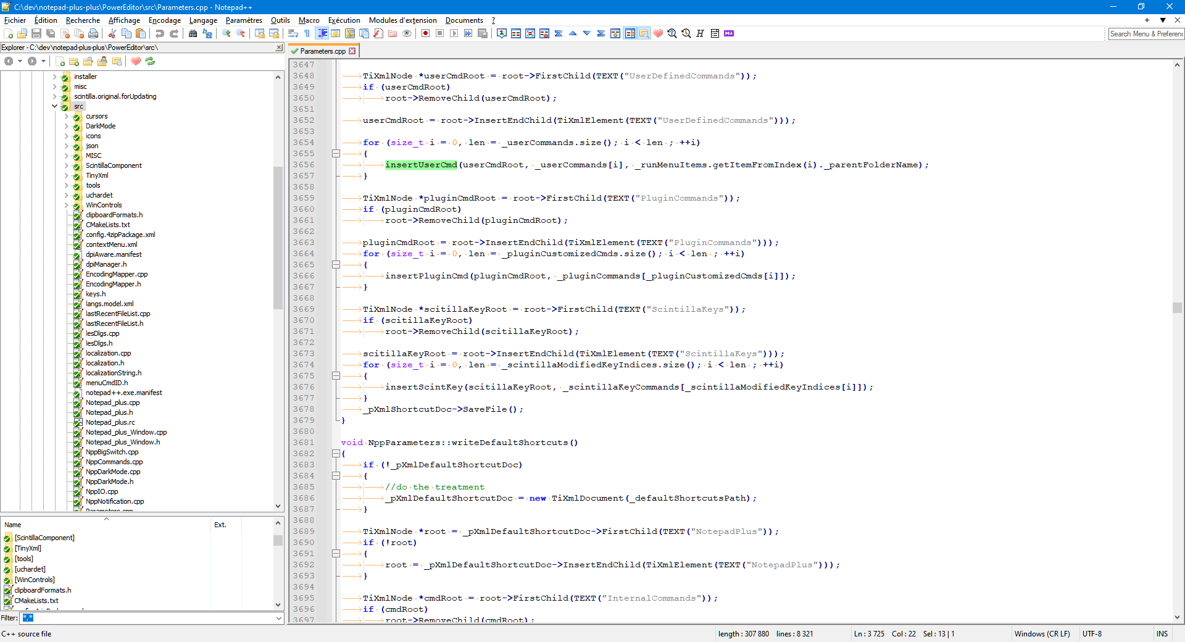Click the folder tree vertical scrollbar thumb
This screenshot has height=642, width=1185.
(x=278, y=238)
